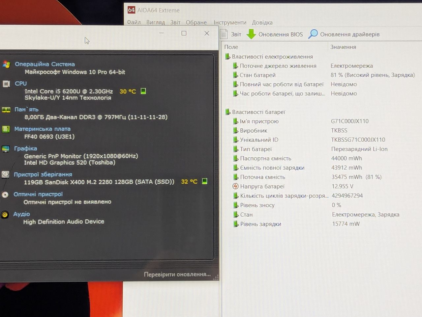Open the Обране menu in AIDA64
Viewport: 422px width, 317px height.
tap(196, 22)
